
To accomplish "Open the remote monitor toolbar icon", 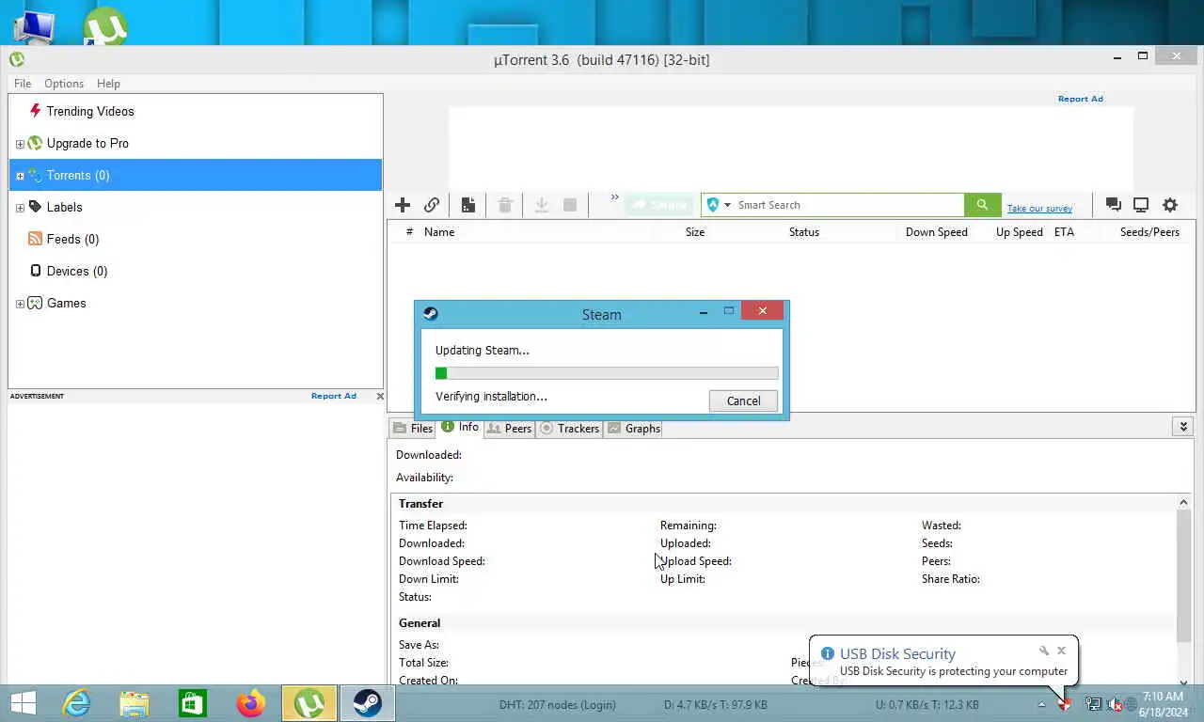I will pos(1141,205).
